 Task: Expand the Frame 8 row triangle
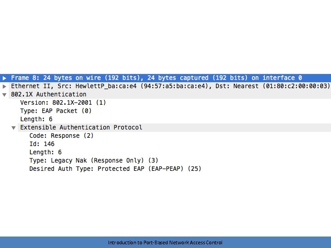click(4, 78)
